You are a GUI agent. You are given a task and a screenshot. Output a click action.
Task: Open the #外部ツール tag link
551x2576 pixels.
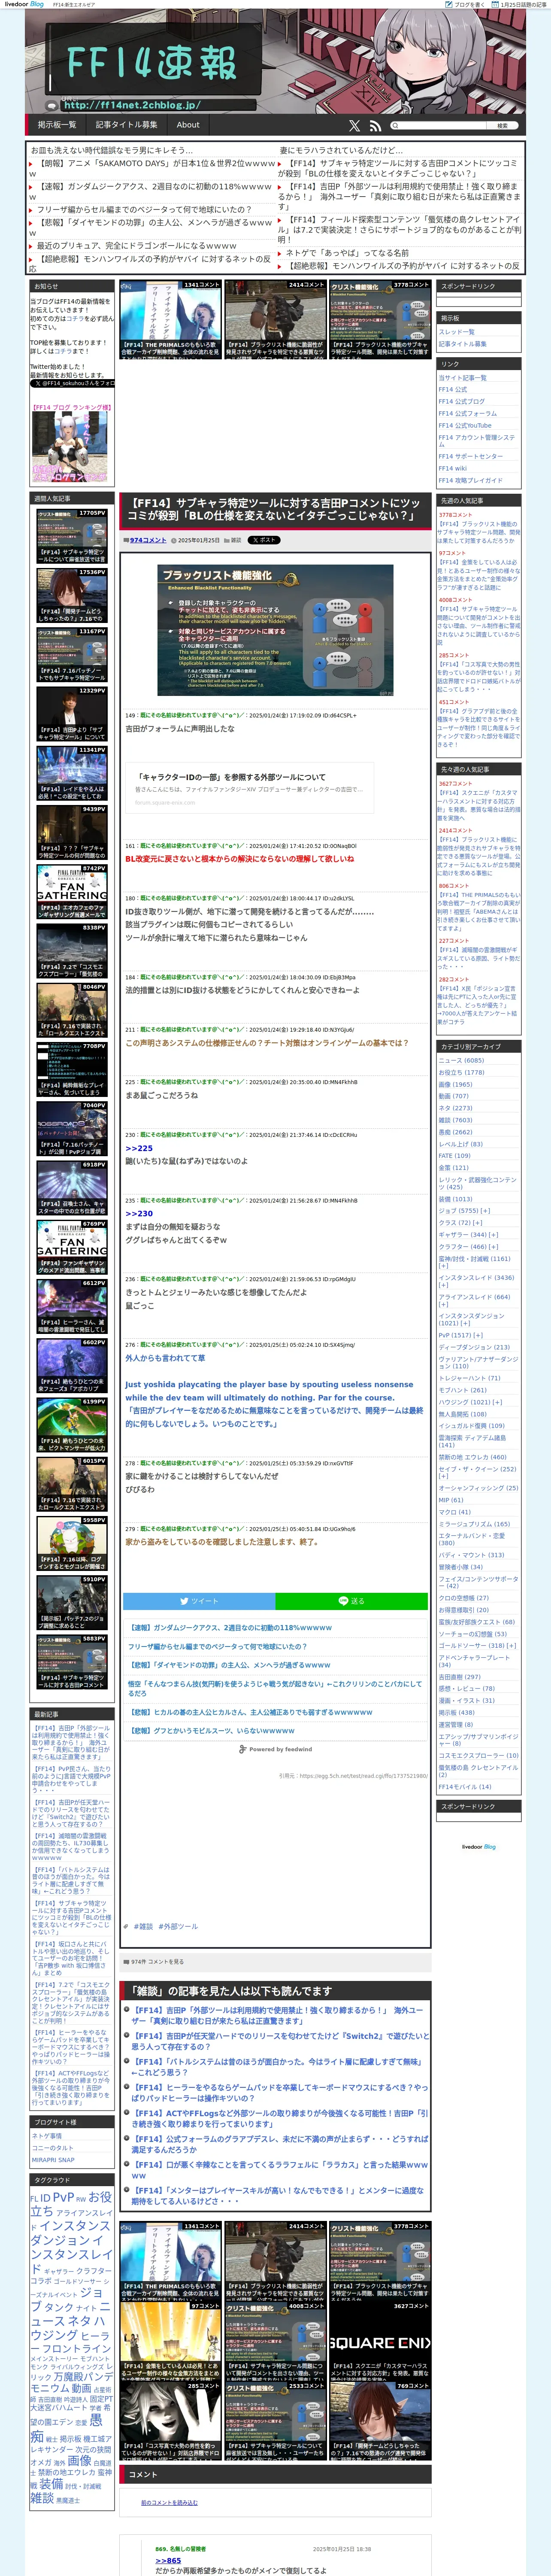tap(179, 1926)
